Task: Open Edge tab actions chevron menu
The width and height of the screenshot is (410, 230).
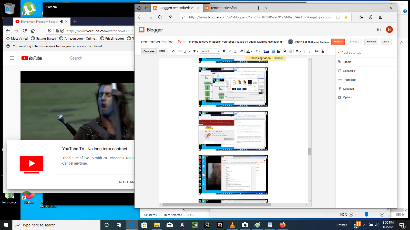Action: pyautogui.click(x=266, y=8)
